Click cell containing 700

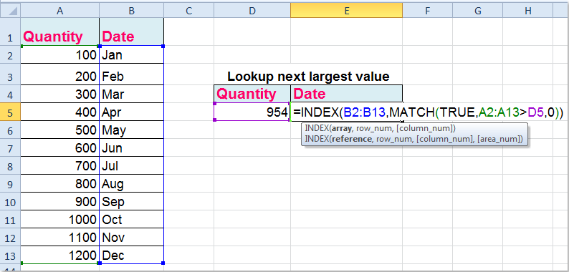[60, 166]
